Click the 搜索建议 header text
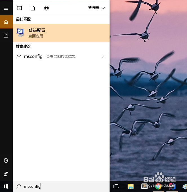187x192 pixels. [x=23, y=46]
